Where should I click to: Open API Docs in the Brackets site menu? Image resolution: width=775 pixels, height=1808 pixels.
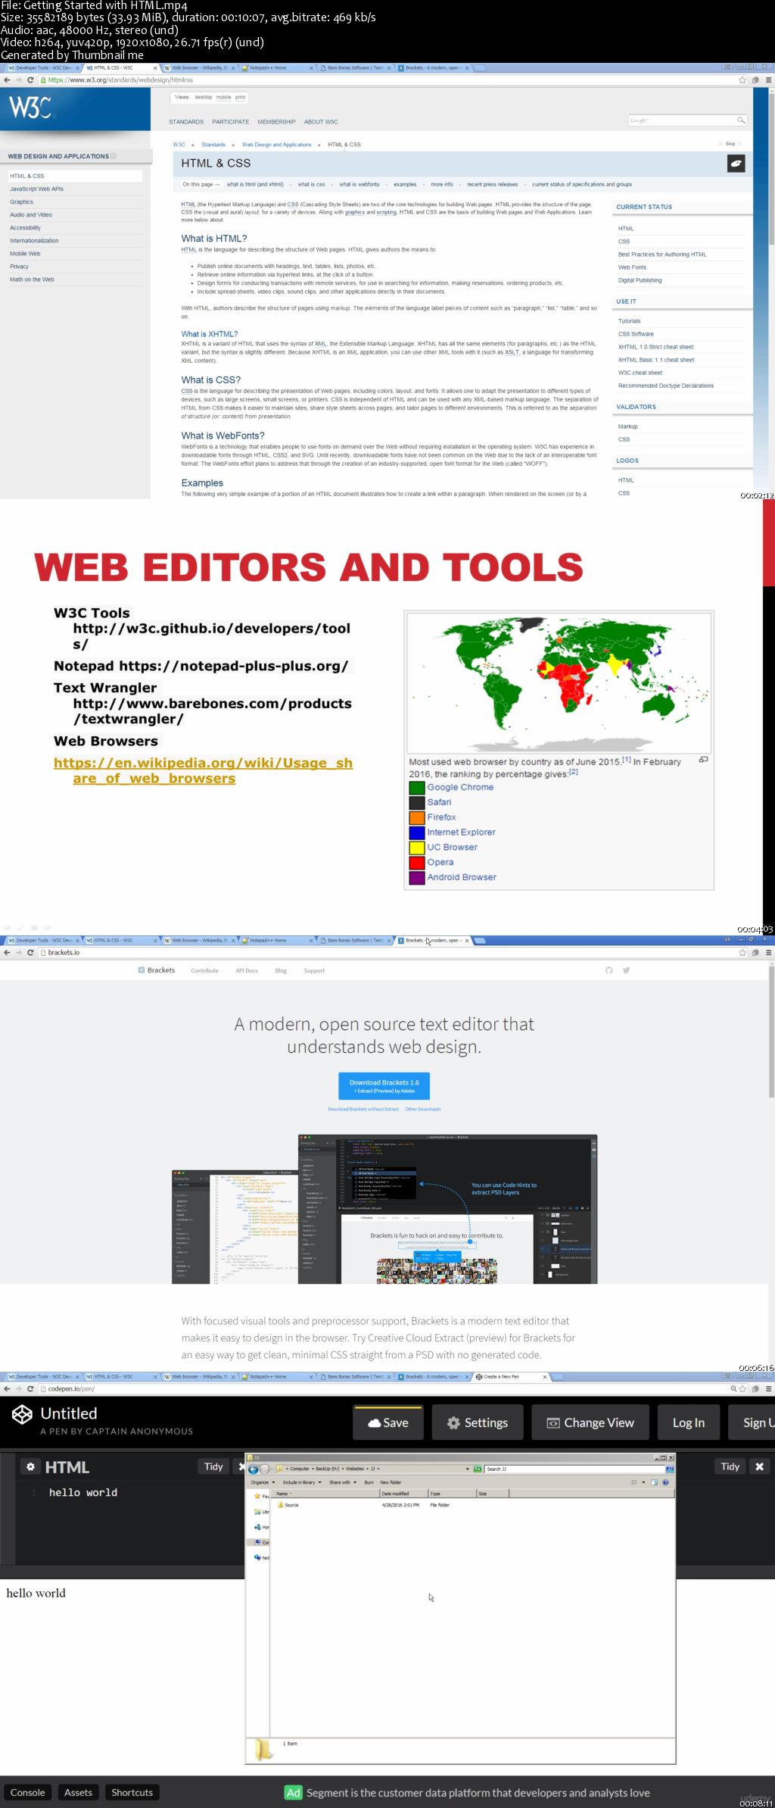[247, 970]
